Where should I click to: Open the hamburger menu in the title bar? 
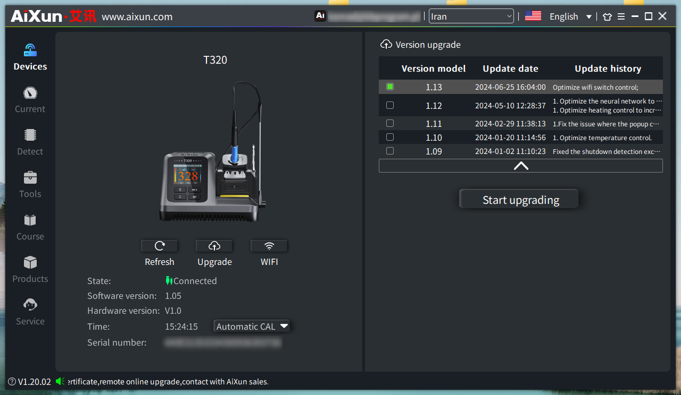[621, 16]
